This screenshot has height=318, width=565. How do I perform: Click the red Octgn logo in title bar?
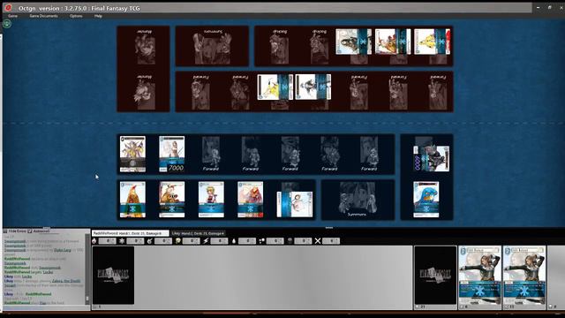(8, 8)
